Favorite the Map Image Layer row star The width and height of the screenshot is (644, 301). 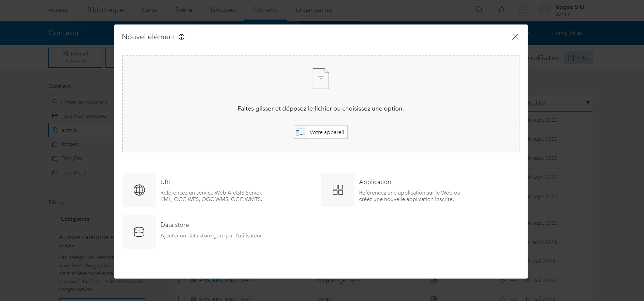point(502,281)
